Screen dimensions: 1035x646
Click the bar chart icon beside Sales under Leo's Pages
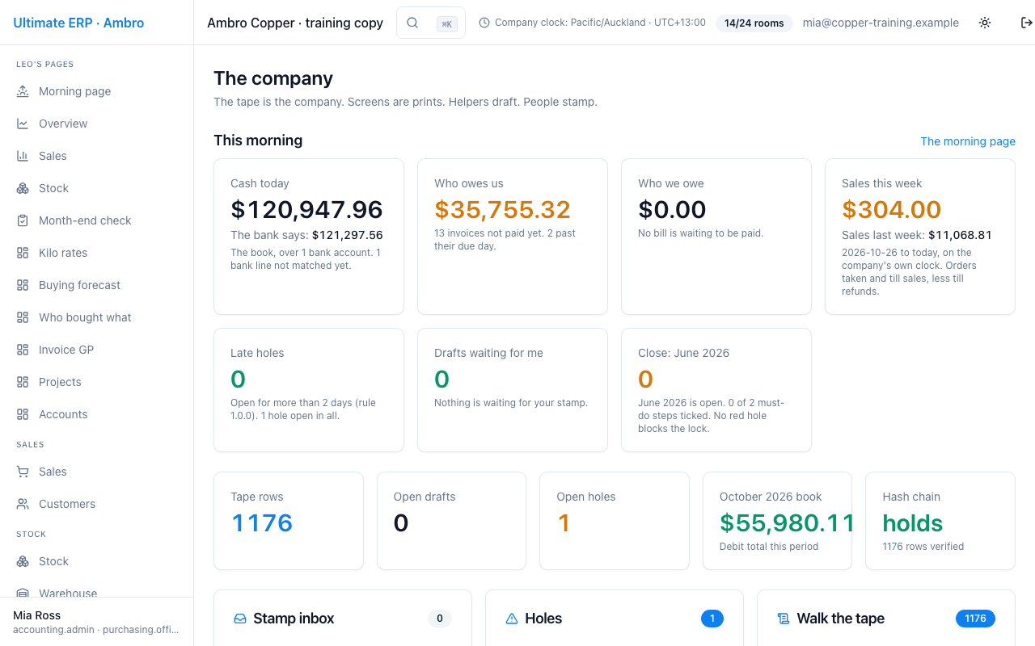tap(23, 156)
